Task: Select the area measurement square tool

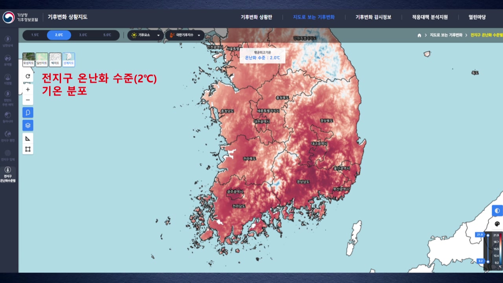Action: coord(28,149)
